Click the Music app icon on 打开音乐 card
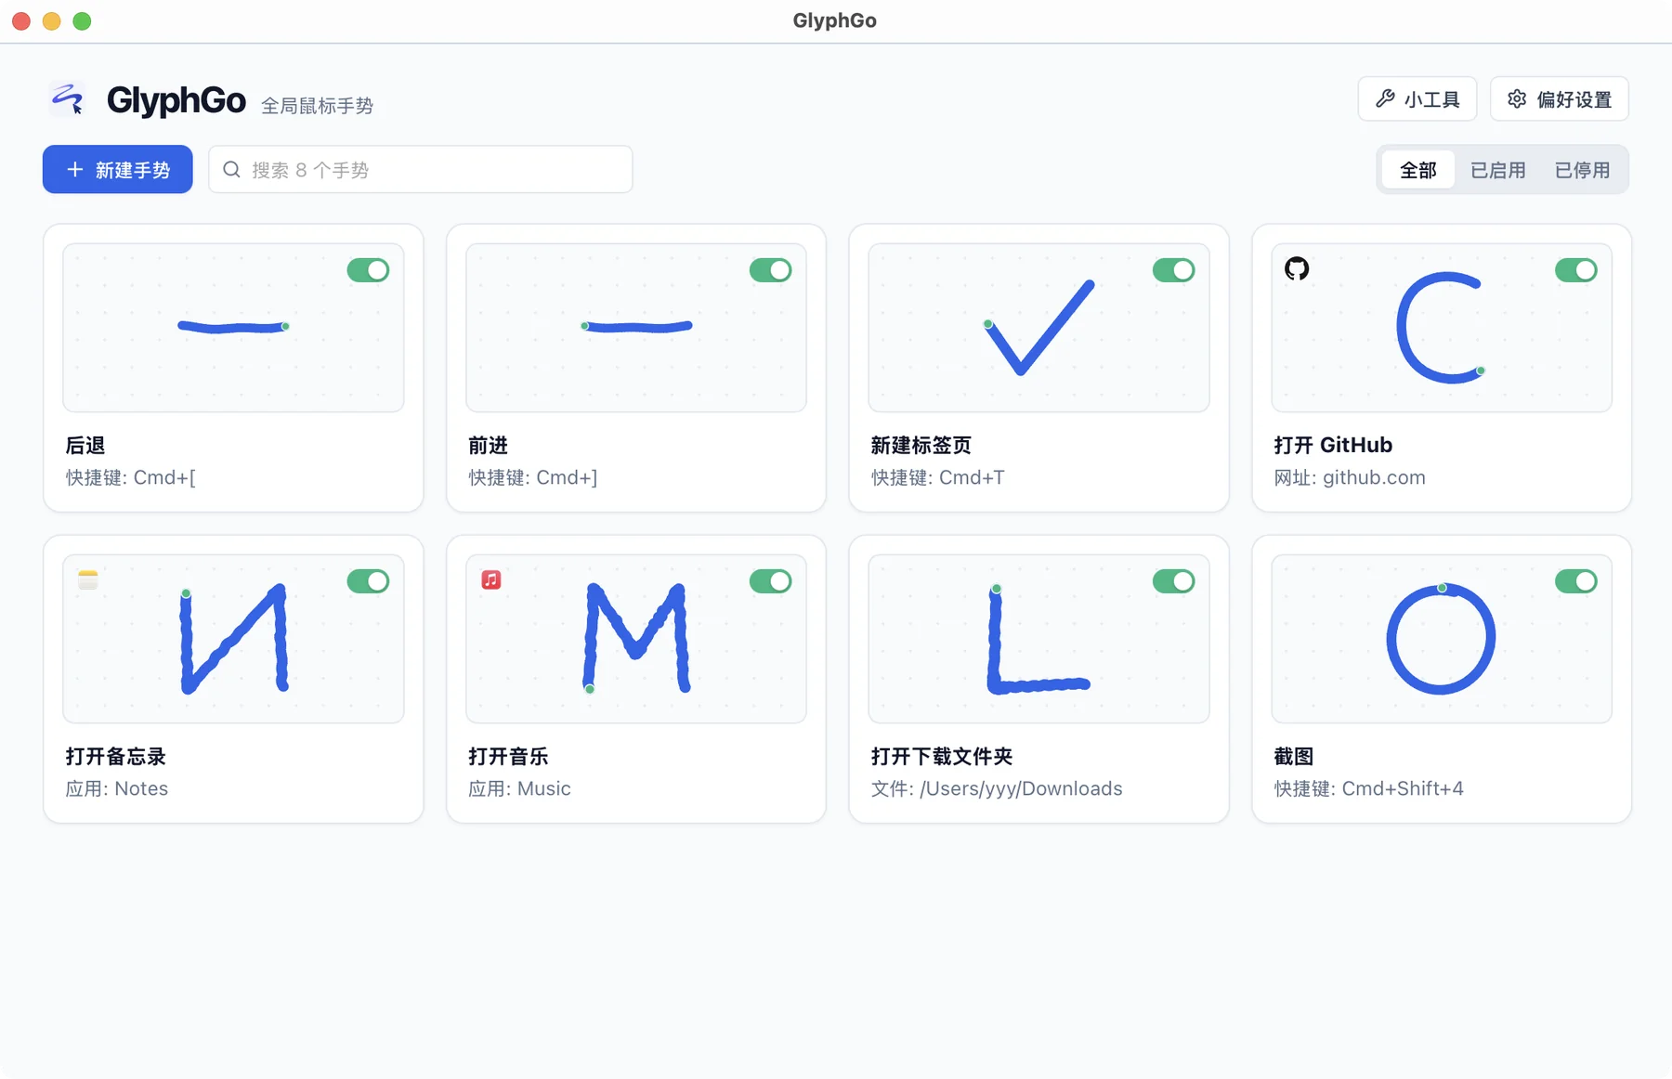The image size is (1672, 1079). (491, 579)
